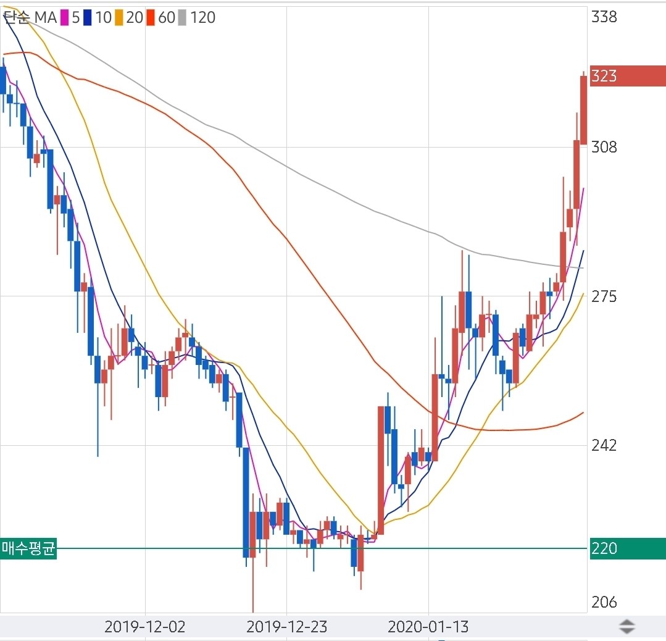Click the 2019-12-23 date label

point(286,627)
